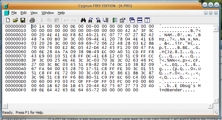Open Find with the binoculars icon
Image resolution: width=222 pixels, height=120 pixels.
[83, 20]
